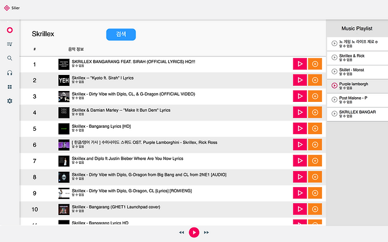Click the main play button in player bar

194,232
